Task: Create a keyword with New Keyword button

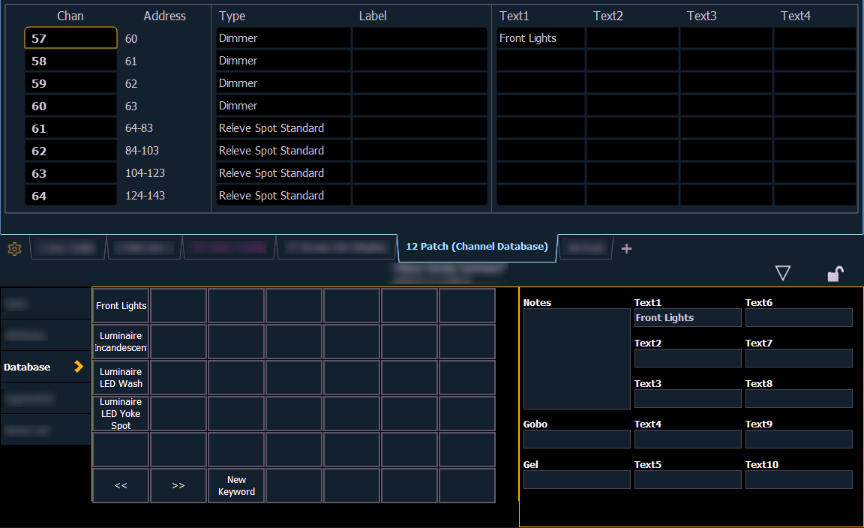Action: tap(236, 485)
